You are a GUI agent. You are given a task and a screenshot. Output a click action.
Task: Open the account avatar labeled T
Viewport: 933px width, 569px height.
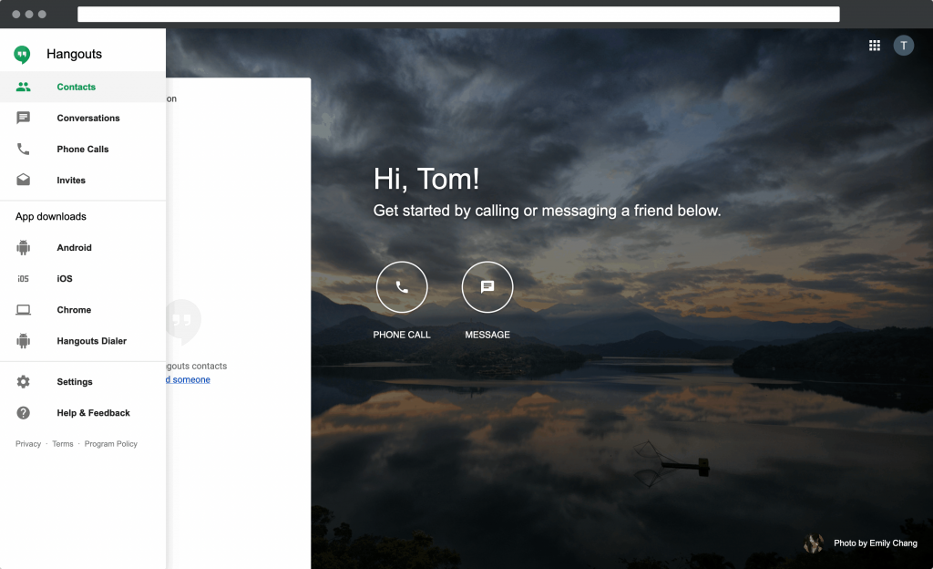tap(903, 46)
